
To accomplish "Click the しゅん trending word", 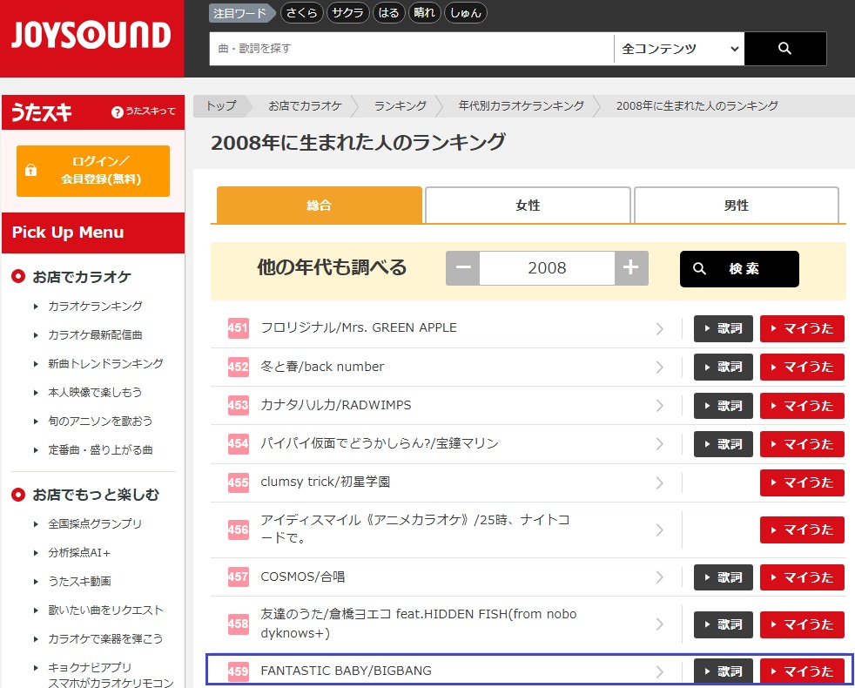I will 466,13.
